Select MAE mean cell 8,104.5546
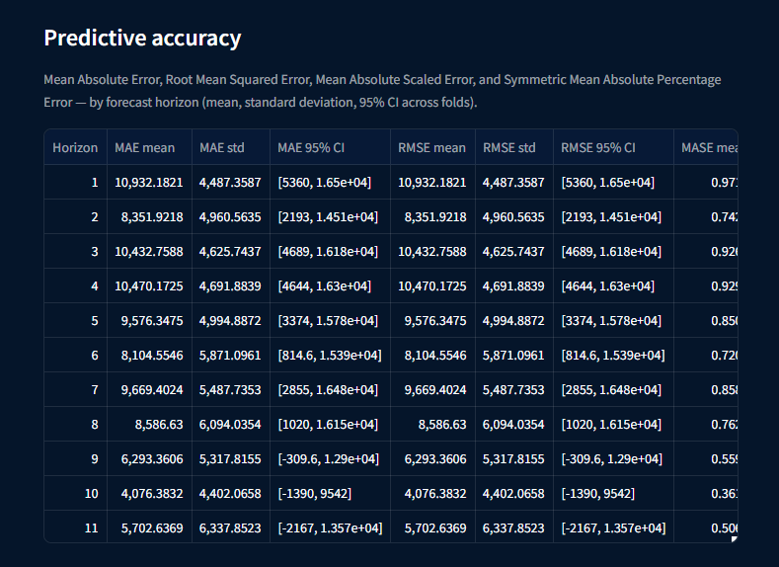 (x=149, y=356)
